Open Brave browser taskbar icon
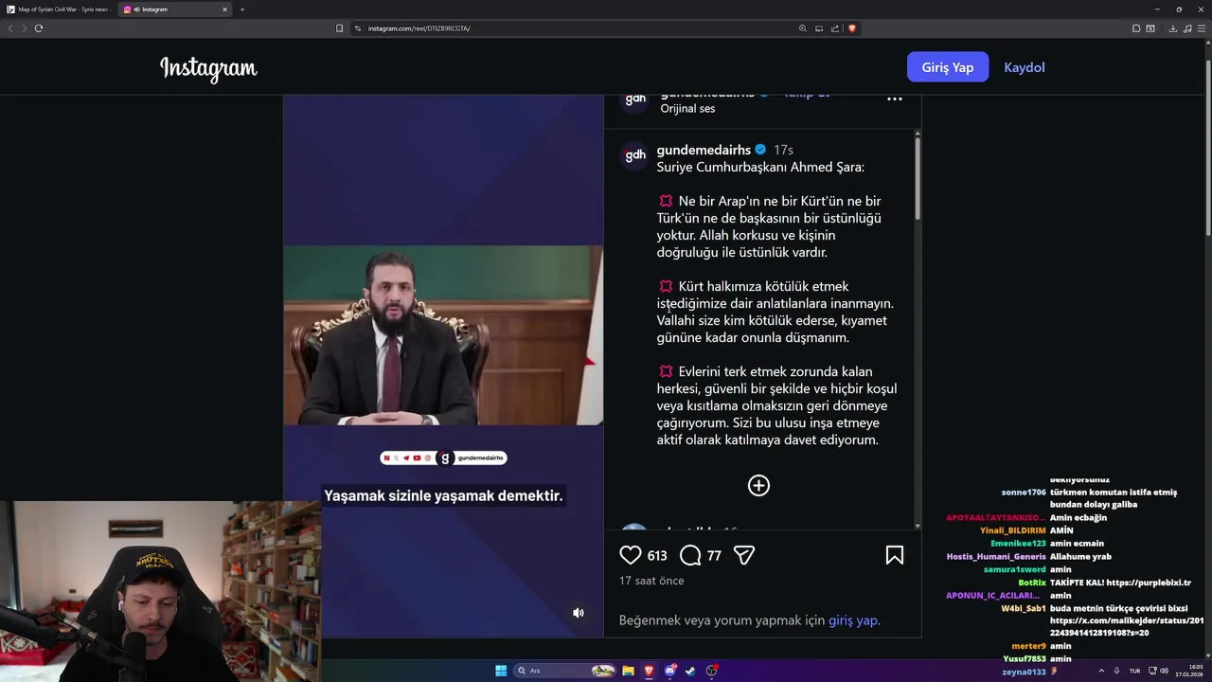 (649, 671)
